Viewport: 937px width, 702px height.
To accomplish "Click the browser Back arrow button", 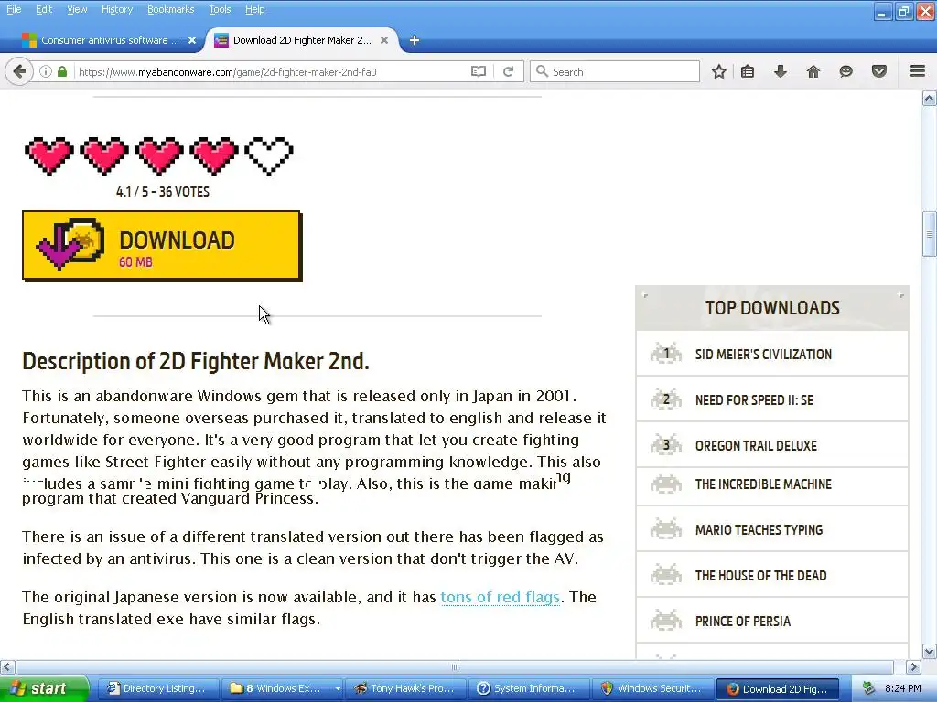I will coord(19,71).
